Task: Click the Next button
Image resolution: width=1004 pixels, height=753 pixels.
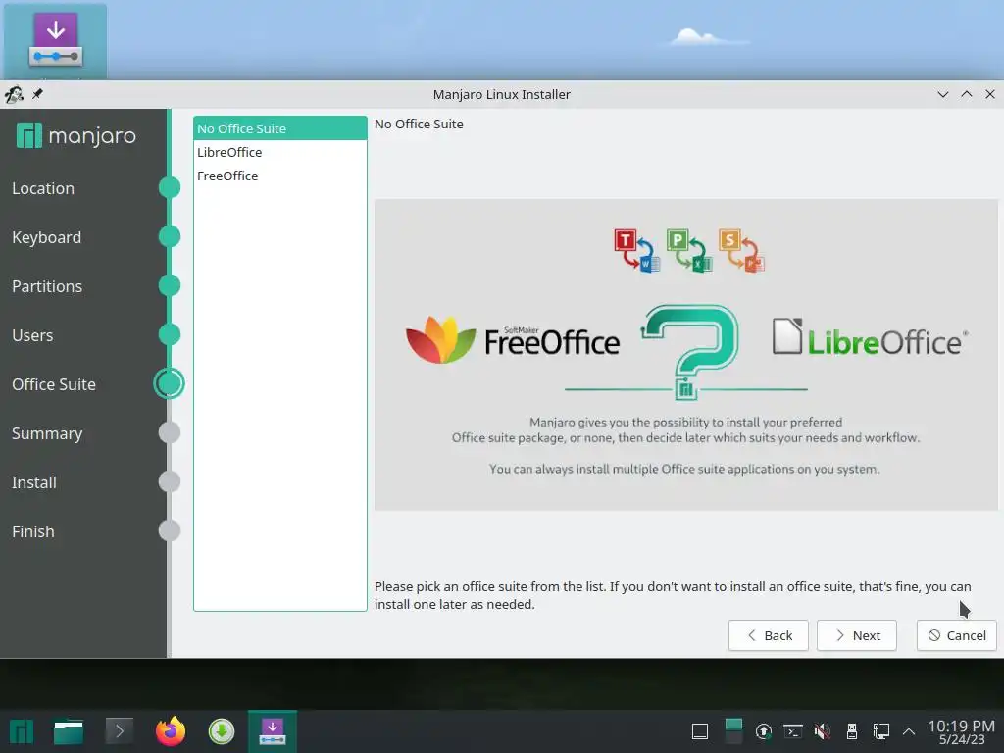Action: click(856, 635)
